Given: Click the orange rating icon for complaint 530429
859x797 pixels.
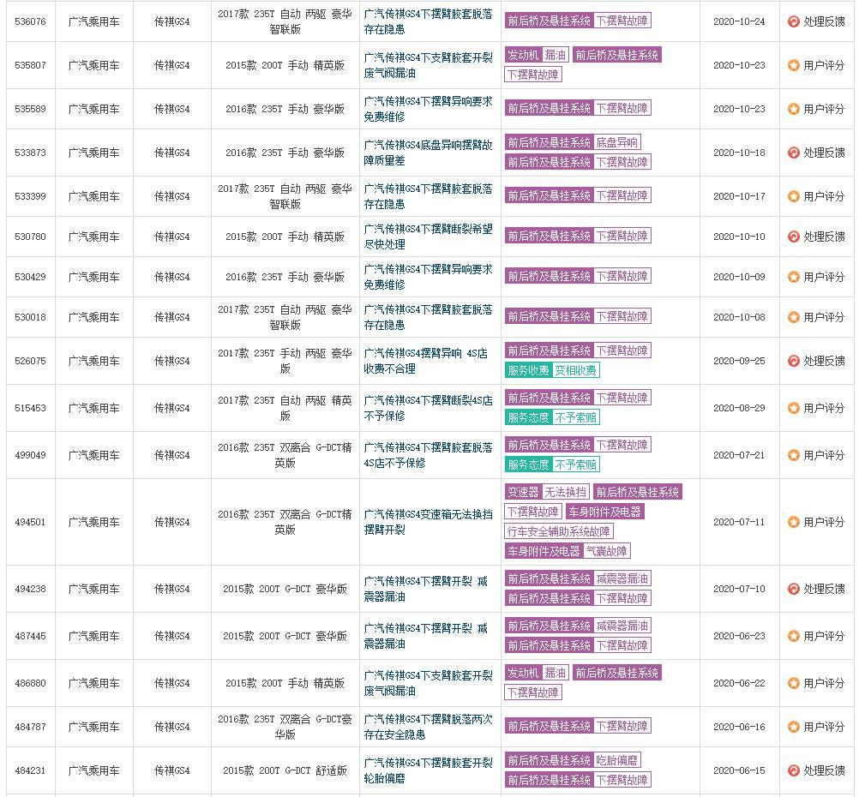Looking at the screenshot, I should click(793, 277).
